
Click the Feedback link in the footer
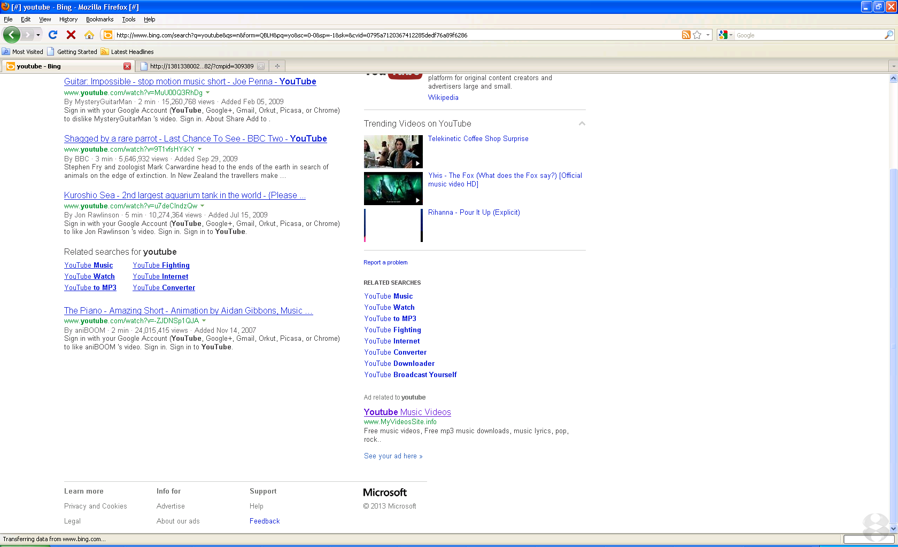[265, 521]
